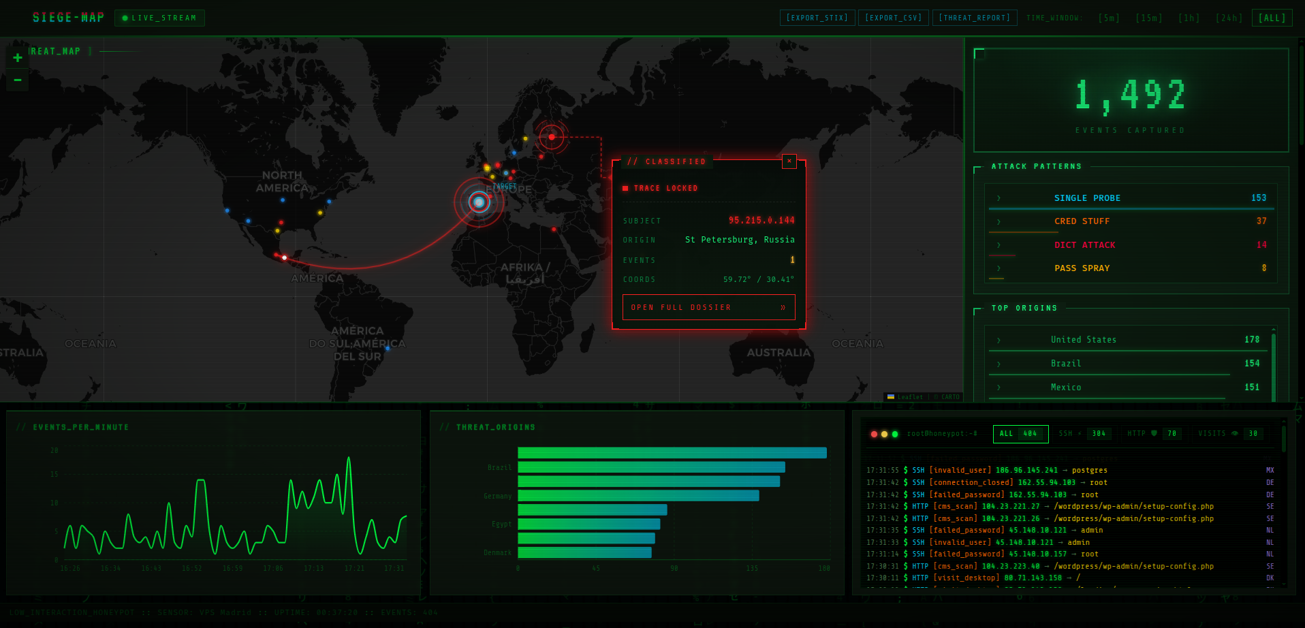Zoom out on the threat map
The width and height of the screenshot is (1305, 628).
(18, 80)
